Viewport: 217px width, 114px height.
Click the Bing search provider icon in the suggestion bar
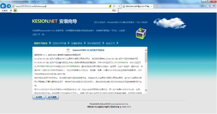tap(15, 10)
